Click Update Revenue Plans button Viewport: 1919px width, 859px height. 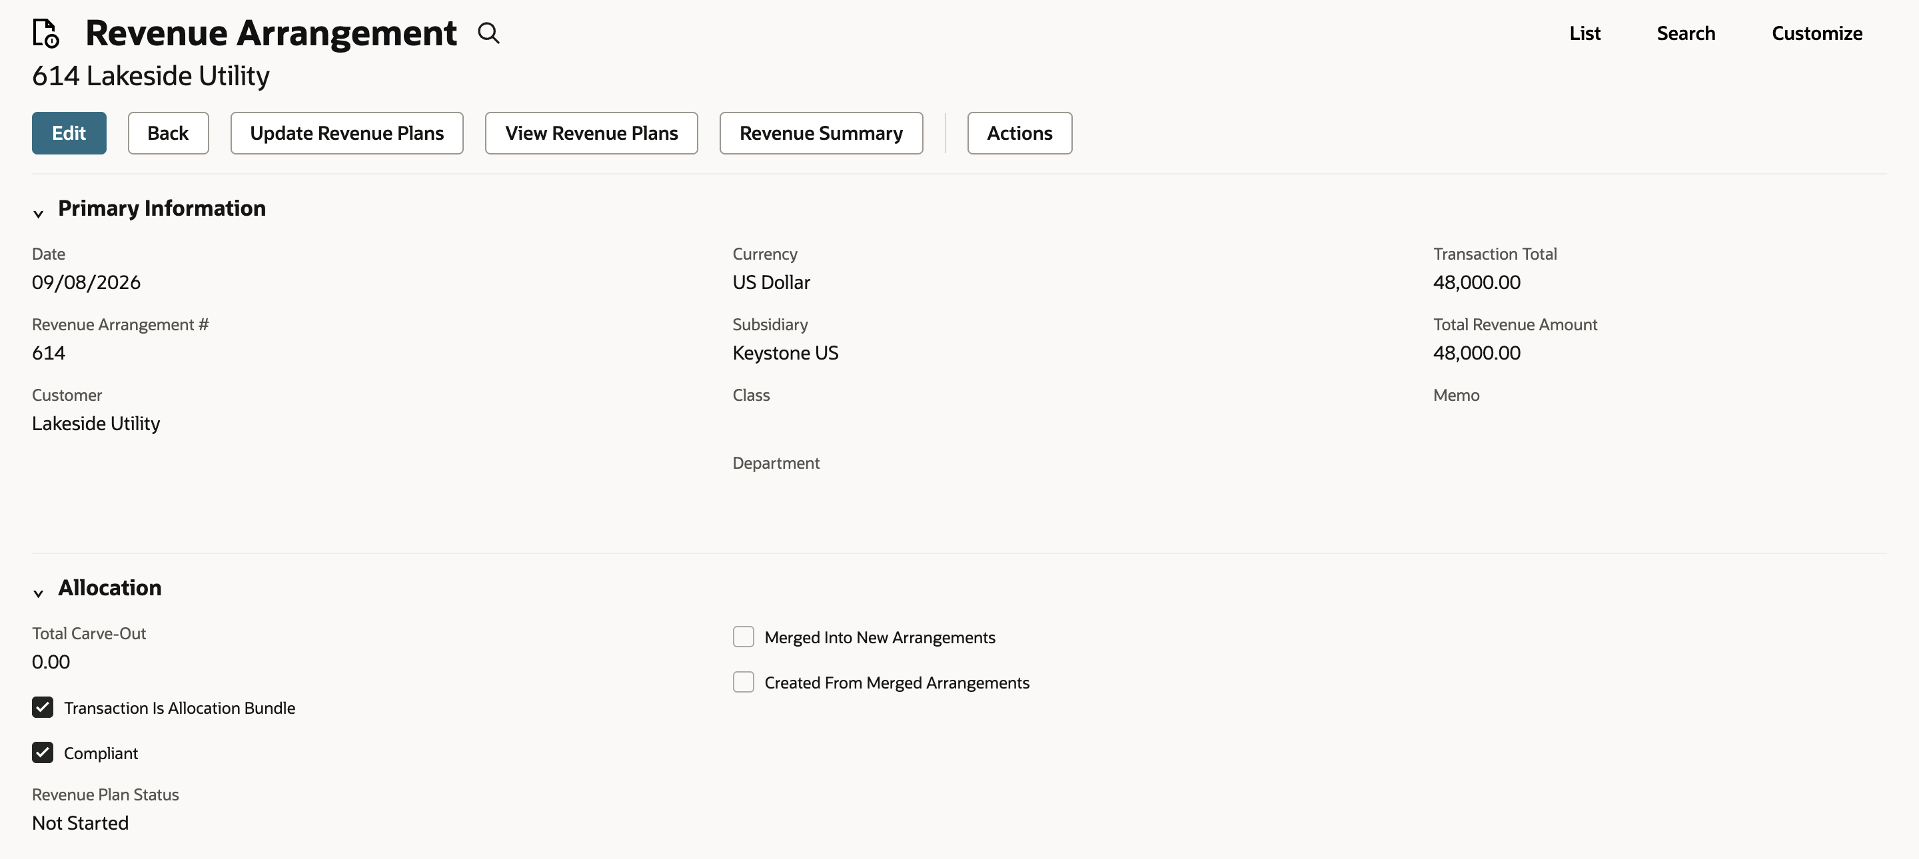pyautogui.click(x=347, y=133)
